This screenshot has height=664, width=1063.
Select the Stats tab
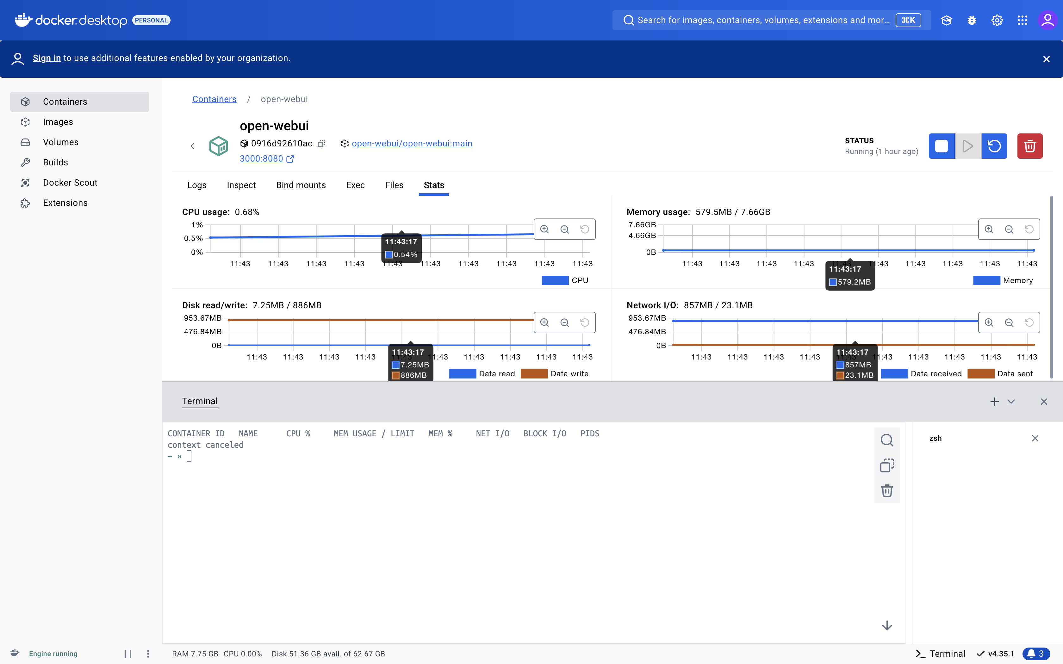[x=434, y=185]
